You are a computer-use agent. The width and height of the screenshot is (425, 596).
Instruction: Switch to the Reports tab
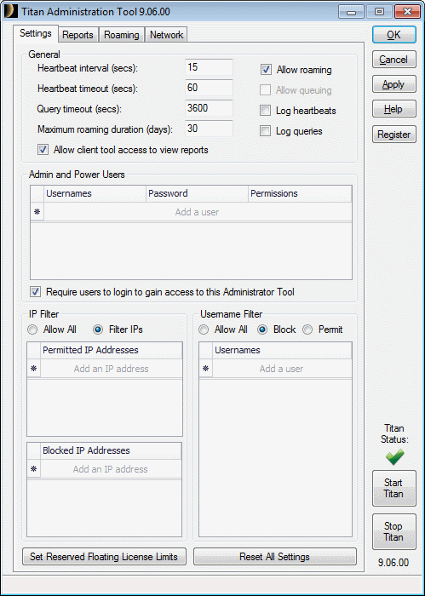click(x=78, y=35)
